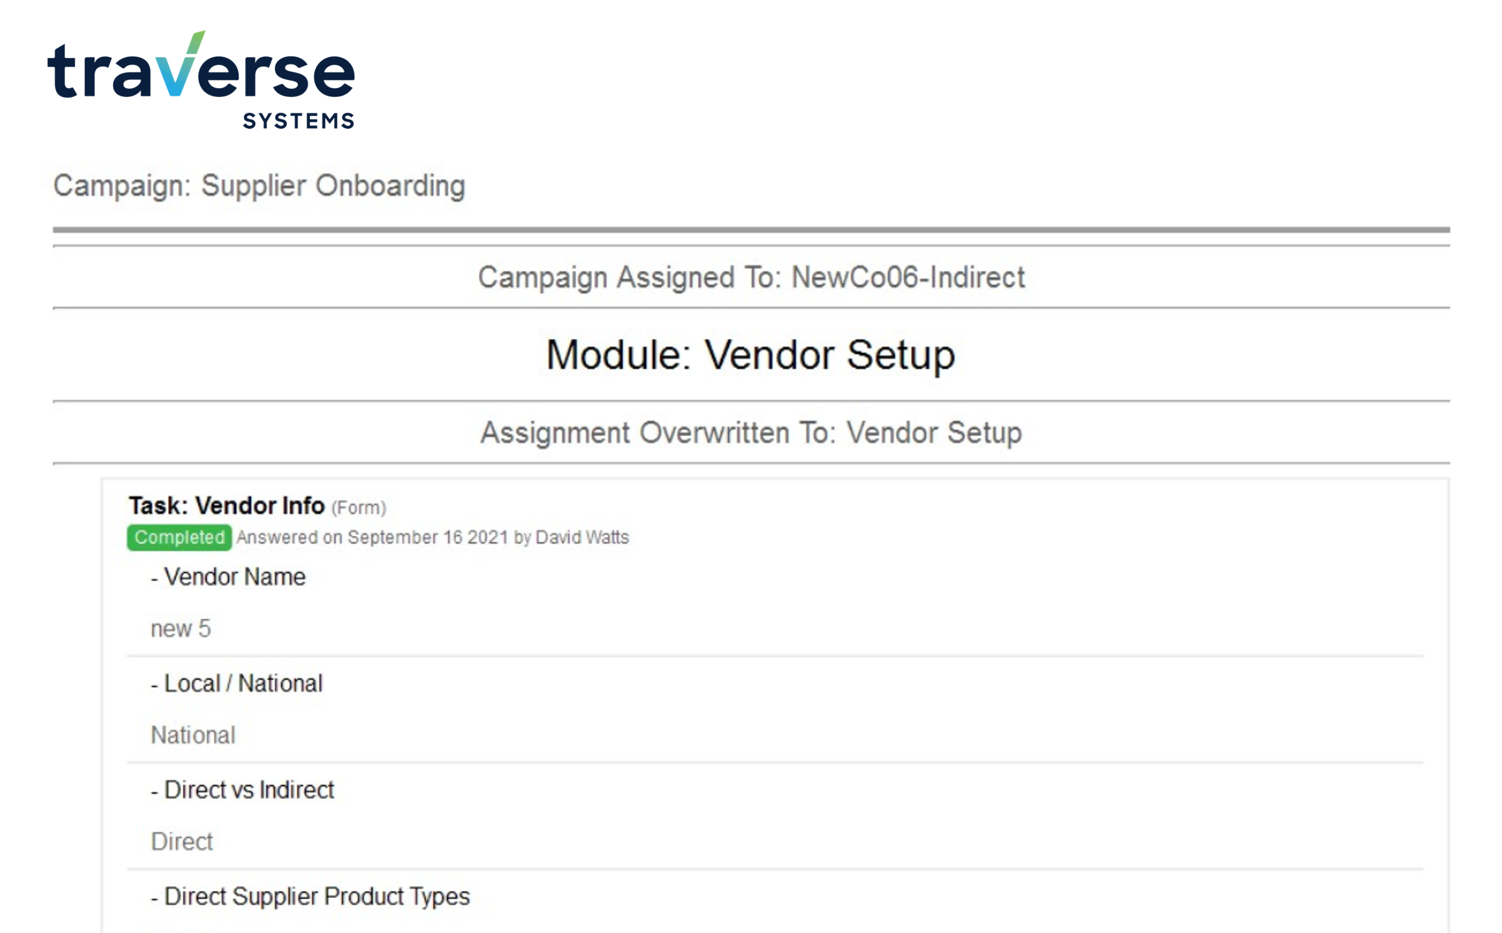Screen dimensions: 1502x933
Task: Click Answered on September 16 2021 text
Action: tap(372, 537)
